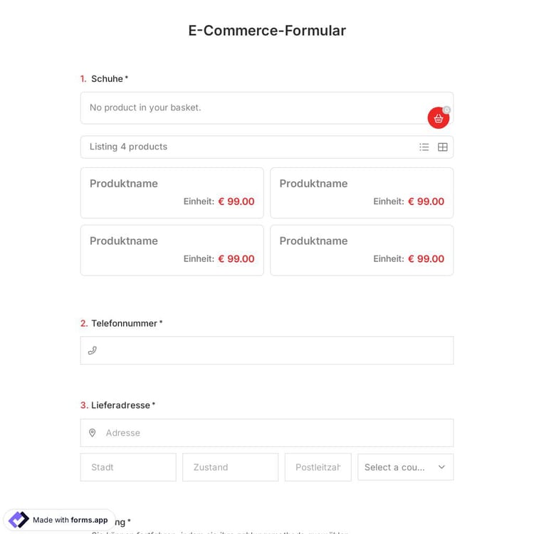Switch products to list view
The height and width of the screenshot is (534, 534).
pos(424,147)
